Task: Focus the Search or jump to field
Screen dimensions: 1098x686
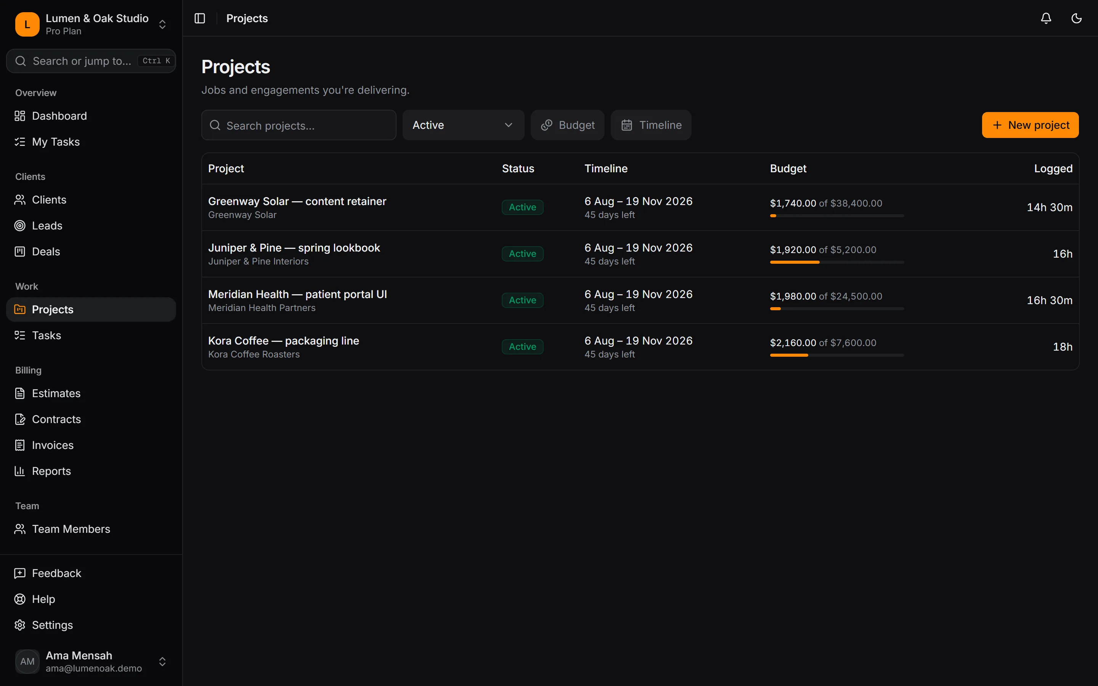Action: click(x=91, y=61)
